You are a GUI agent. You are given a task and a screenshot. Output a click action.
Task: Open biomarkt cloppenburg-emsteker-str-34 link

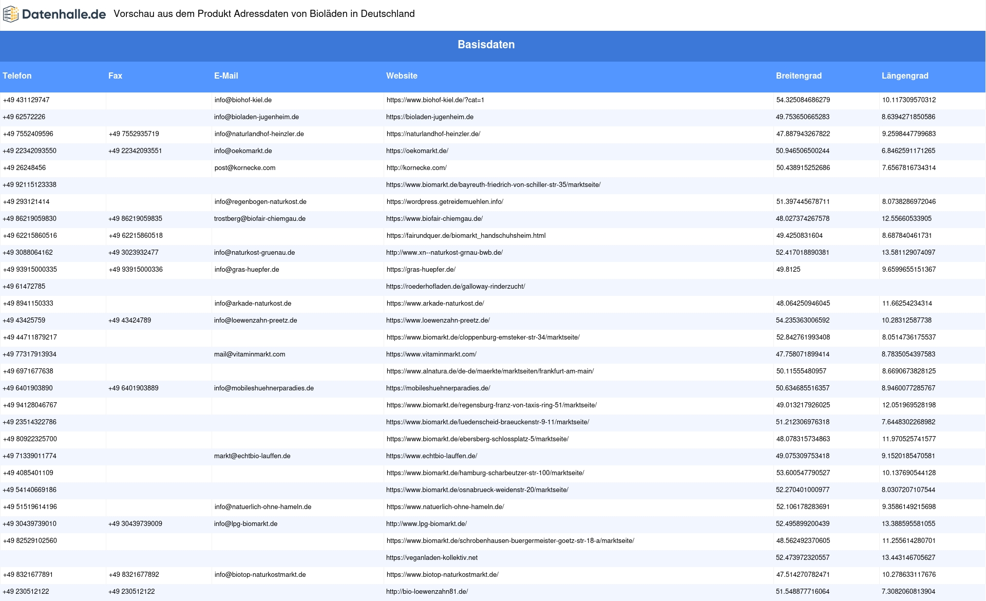point(483,337)
